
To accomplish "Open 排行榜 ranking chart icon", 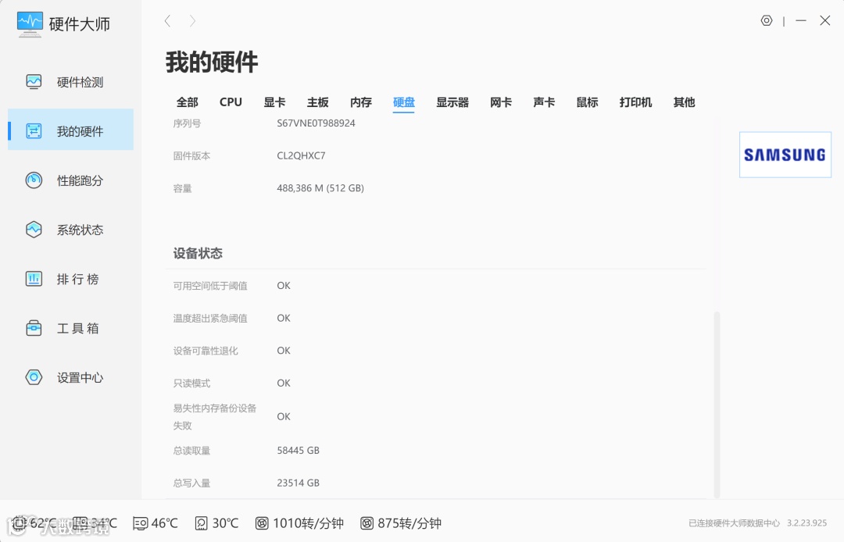I will [x=34, y=279].
